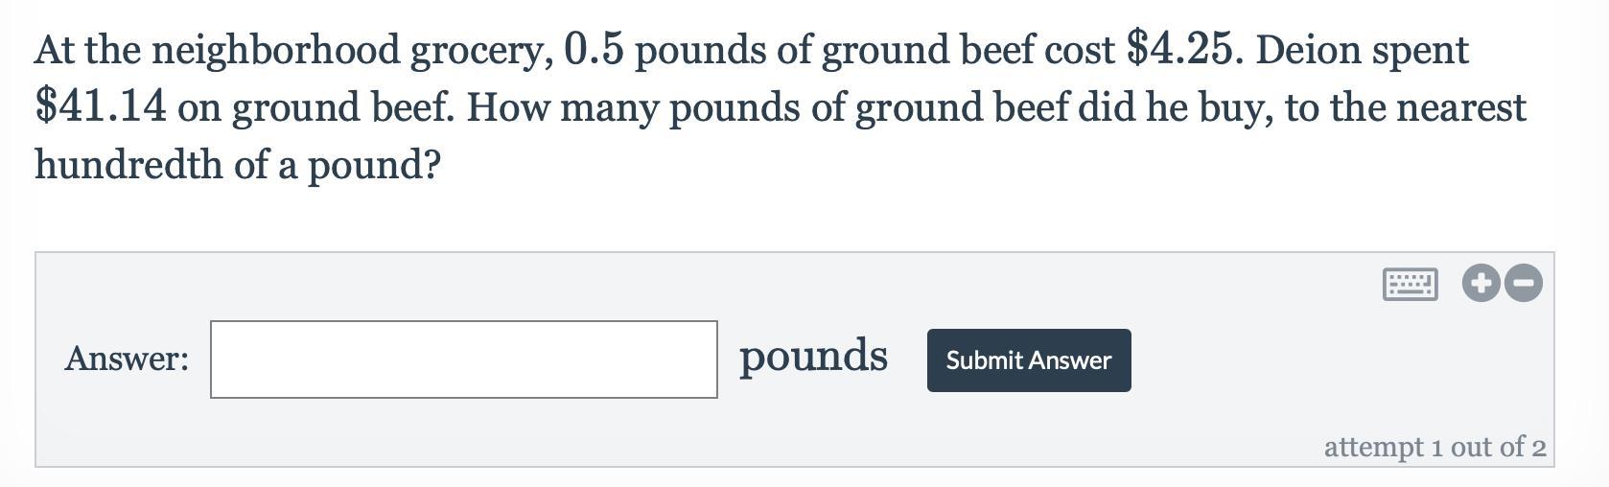
Task: Click the plus icon to enlarge text
Action: [x=1481, y=283]
